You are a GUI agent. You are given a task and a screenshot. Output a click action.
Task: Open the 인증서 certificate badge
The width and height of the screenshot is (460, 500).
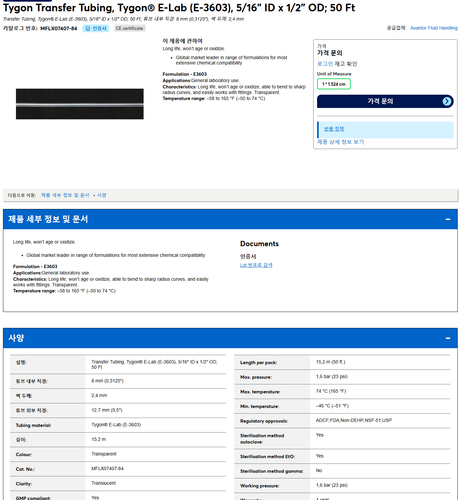(96, 29)
